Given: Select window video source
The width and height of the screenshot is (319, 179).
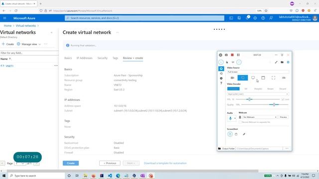Looking at the screenshot, I should point(263,78).
